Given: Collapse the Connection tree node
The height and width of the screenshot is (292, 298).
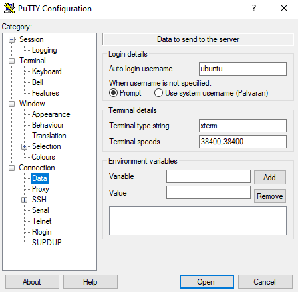Looking at the screenshot, I should 11,168.
